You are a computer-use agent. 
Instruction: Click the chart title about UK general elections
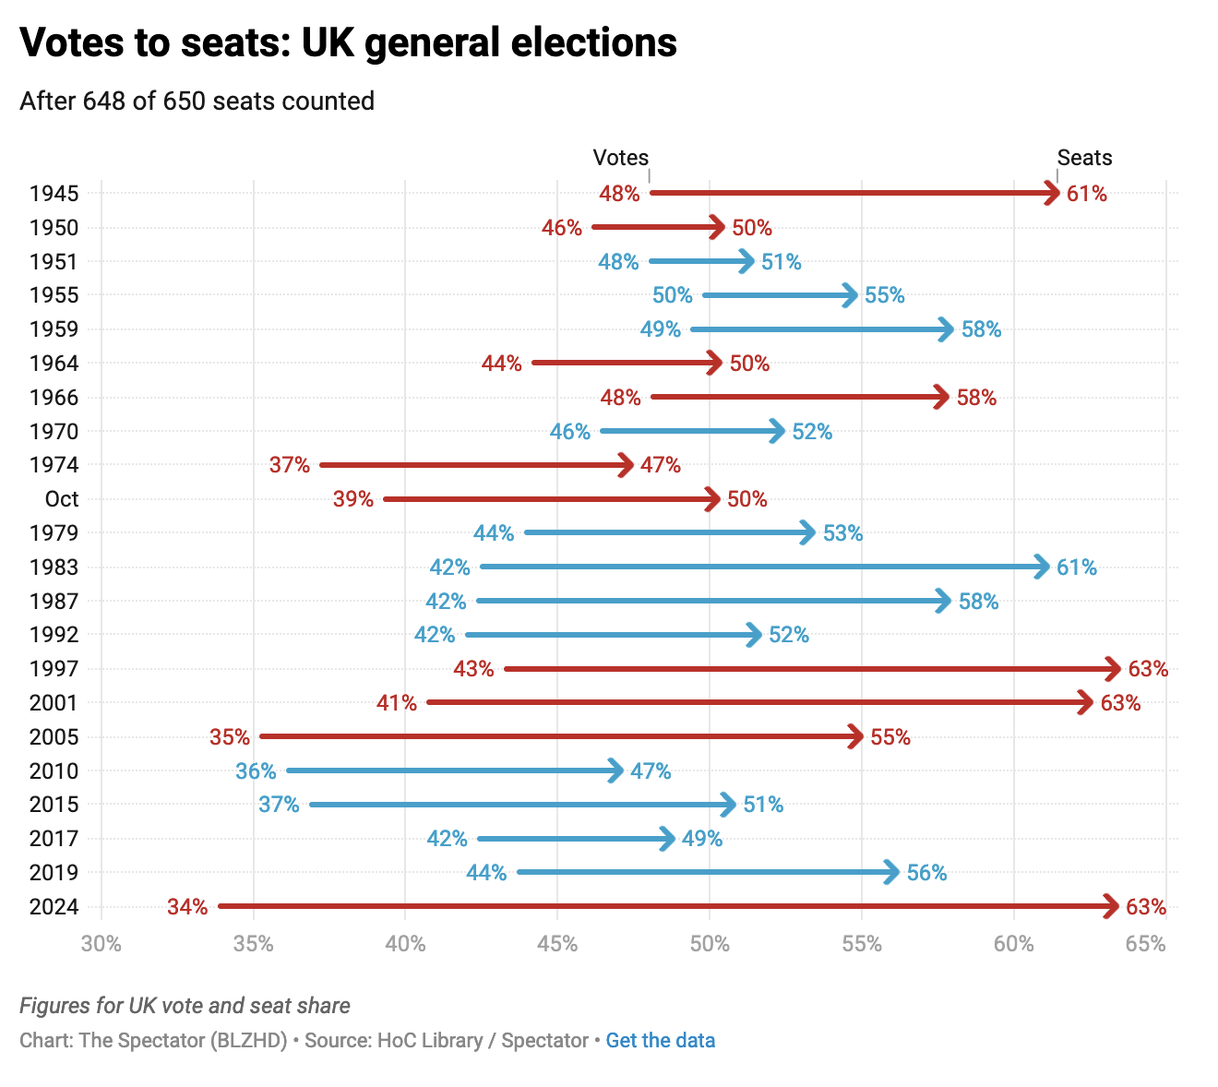348,42
